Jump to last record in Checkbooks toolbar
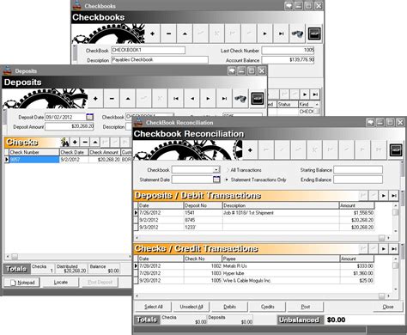Viewport: 407px width, 335px height. click(282, 33)
